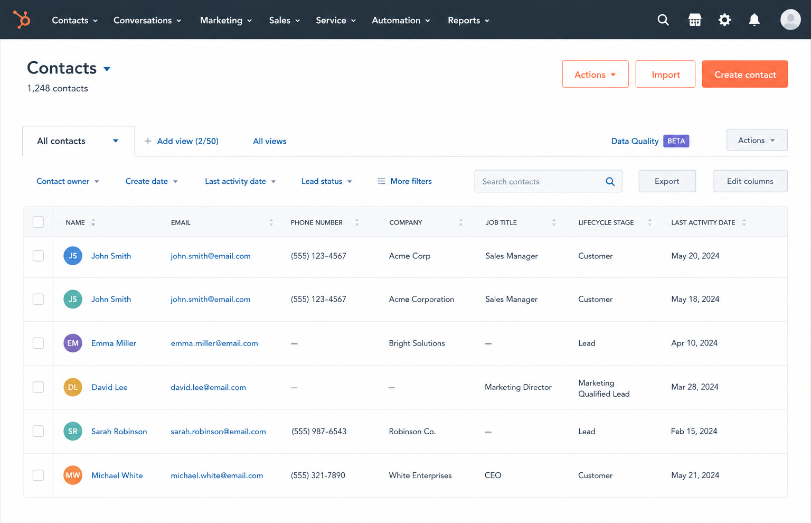Open the Reports menu
Screen dimensions: 811x523
(x=468, y=20)
